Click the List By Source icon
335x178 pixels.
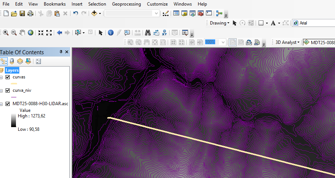point(12,61)
